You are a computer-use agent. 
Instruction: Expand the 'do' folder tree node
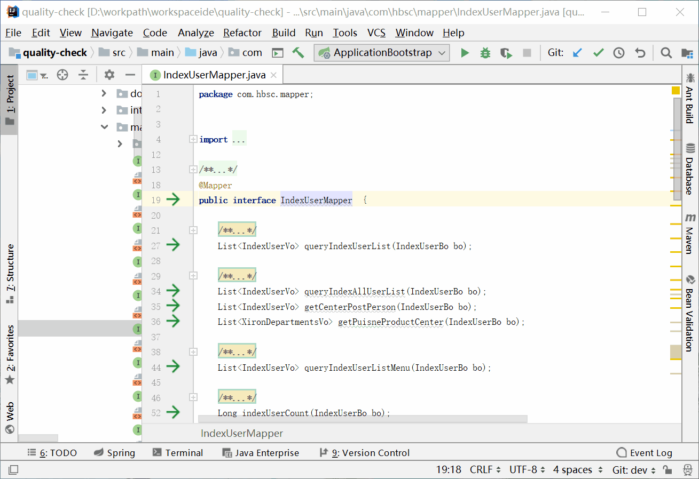pyautogui.click(x=104, y=93)
